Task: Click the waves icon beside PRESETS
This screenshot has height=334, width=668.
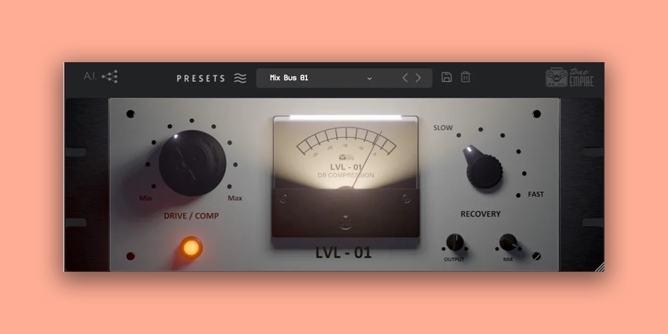Action: (240, 78)
